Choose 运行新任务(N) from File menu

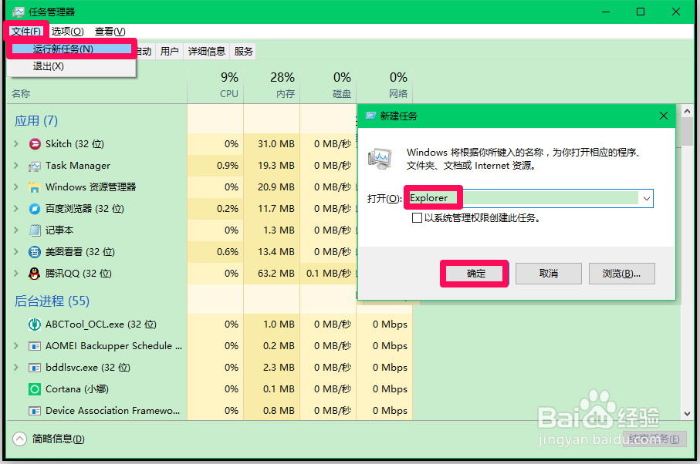(72, 49)
